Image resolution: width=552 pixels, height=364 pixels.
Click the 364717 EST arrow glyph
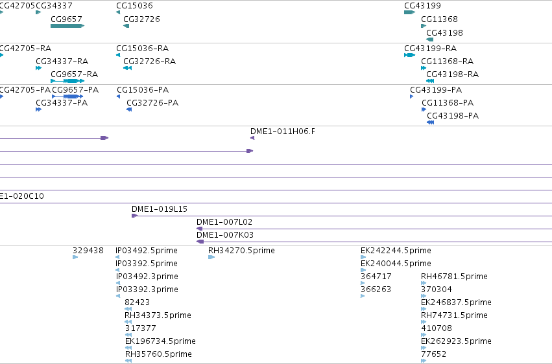(x=363, y=283)
